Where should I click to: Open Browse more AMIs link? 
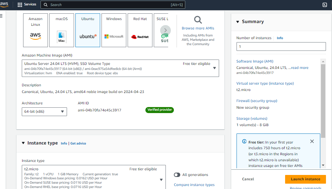(198, 28)
